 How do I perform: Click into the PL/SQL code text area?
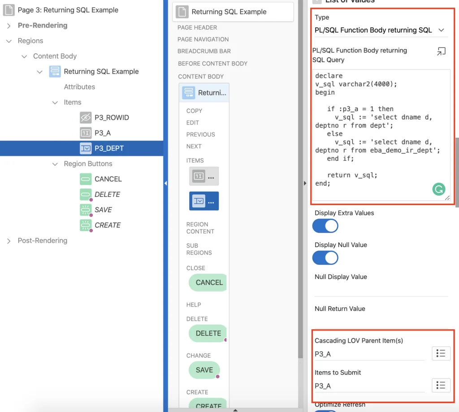pyautogui.click(x=381, y=134)
